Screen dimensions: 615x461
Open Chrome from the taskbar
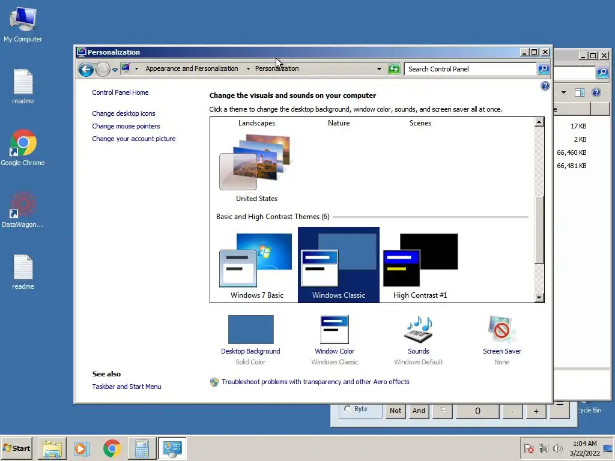point(112,448)
